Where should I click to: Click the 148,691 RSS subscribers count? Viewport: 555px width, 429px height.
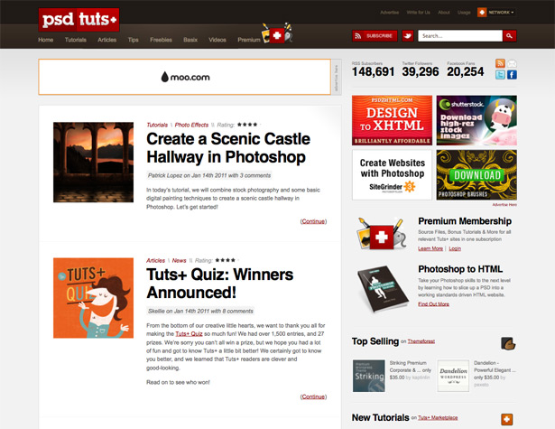click(x=373, y=71)
